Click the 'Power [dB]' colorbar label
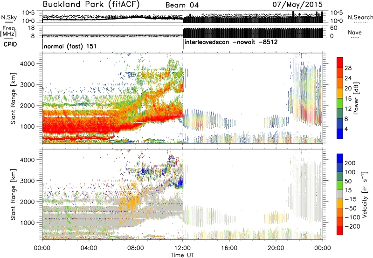The image size is (373, 258). pyautogui.click(x=356, y=98)
